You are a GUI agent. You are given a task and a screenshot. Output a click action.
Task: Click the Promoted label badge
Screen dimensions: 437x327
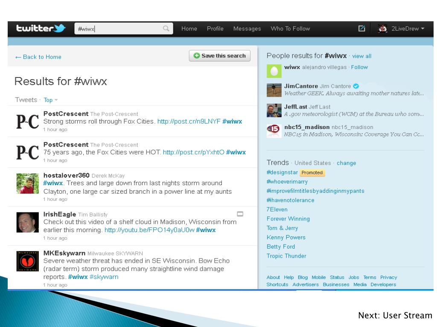click(312, 173)
